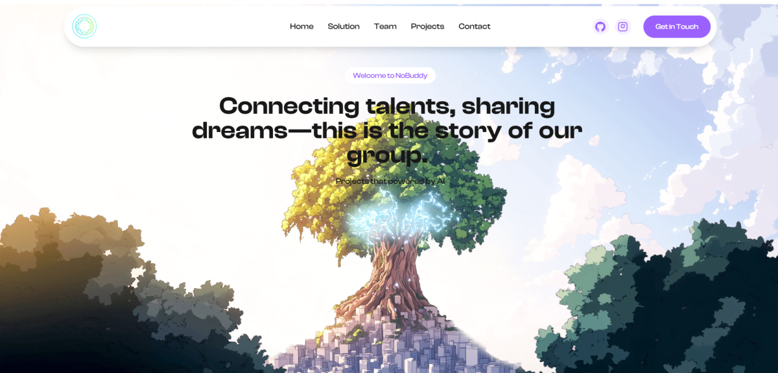This screenshot has height=373, width=778.
Task: Click the word "group." in the headline
Action: click(388, 155)
